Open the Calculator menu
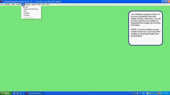This screenshot has width=170, height=95. coord(7,4)
